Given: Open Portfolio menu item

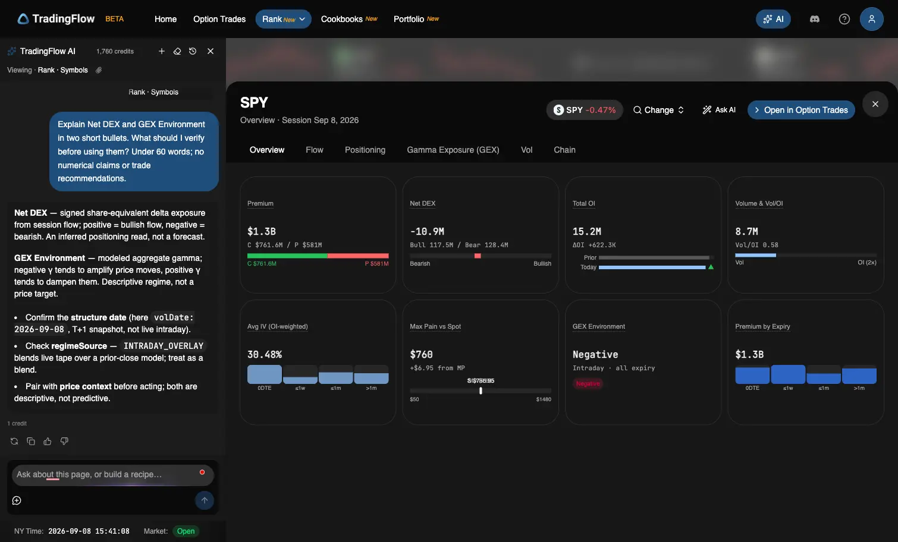Looking at the screenshot, I should (x=416, y=19).
